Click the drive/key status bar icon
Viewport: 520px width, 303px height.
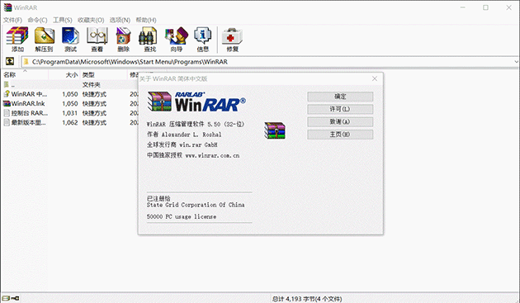point(11,298)
